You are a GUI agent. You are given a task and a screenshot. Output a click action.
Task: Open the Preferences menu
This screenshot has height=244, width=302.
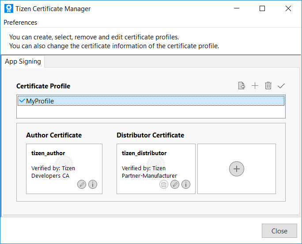[20, 23]
